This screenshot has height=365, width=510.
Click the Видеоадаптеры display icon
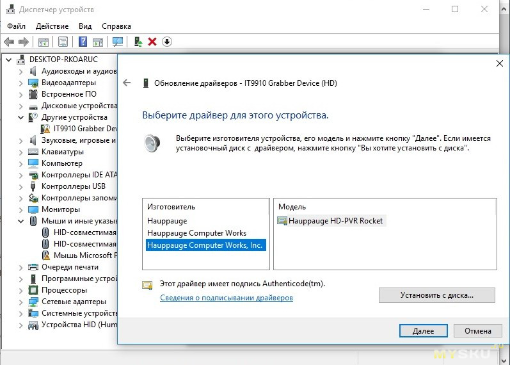[33, 83]
